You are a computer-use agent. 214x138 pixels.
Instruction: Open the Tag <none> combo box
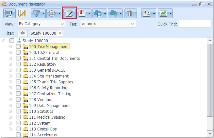click(x=108, y=24)
